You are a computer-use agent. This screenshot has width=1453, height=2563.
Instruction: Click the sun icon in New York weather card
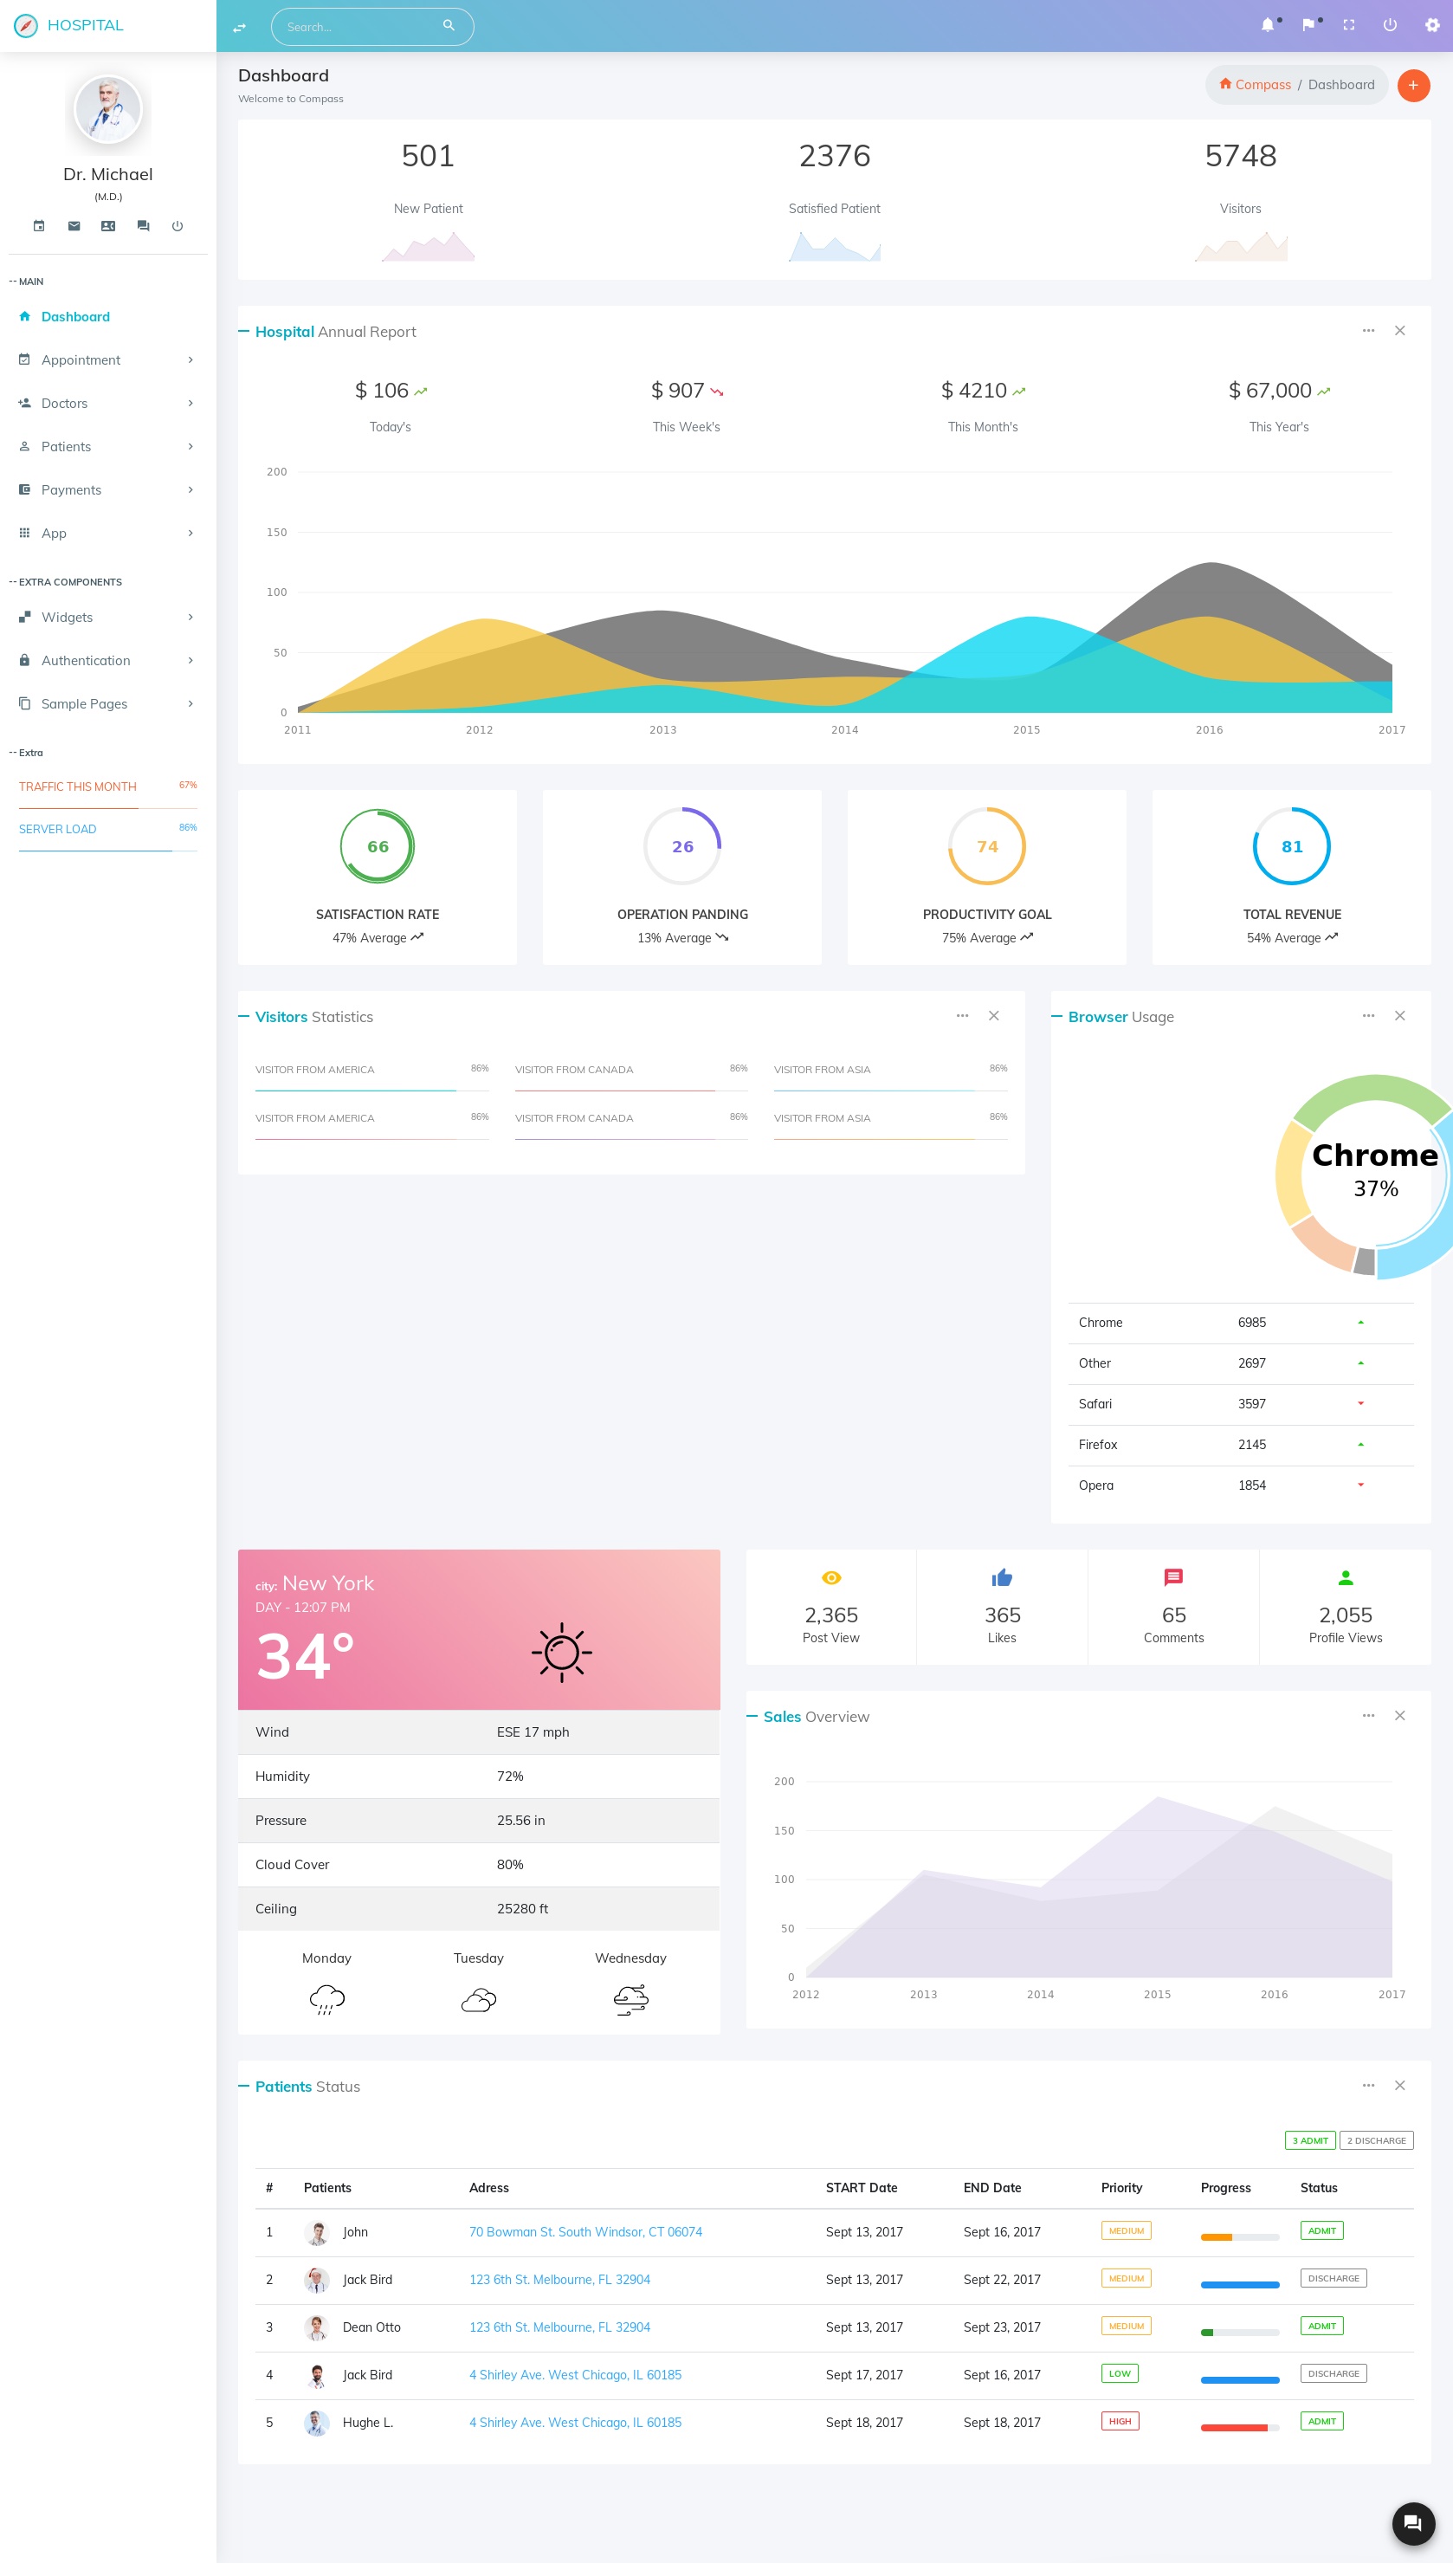point(562,1652)
